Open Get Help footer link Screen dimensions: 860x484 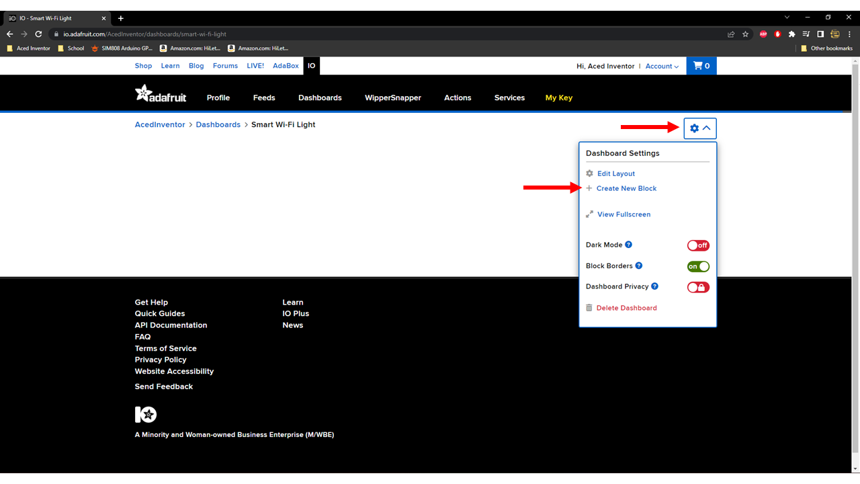click(x=151, y=302)
